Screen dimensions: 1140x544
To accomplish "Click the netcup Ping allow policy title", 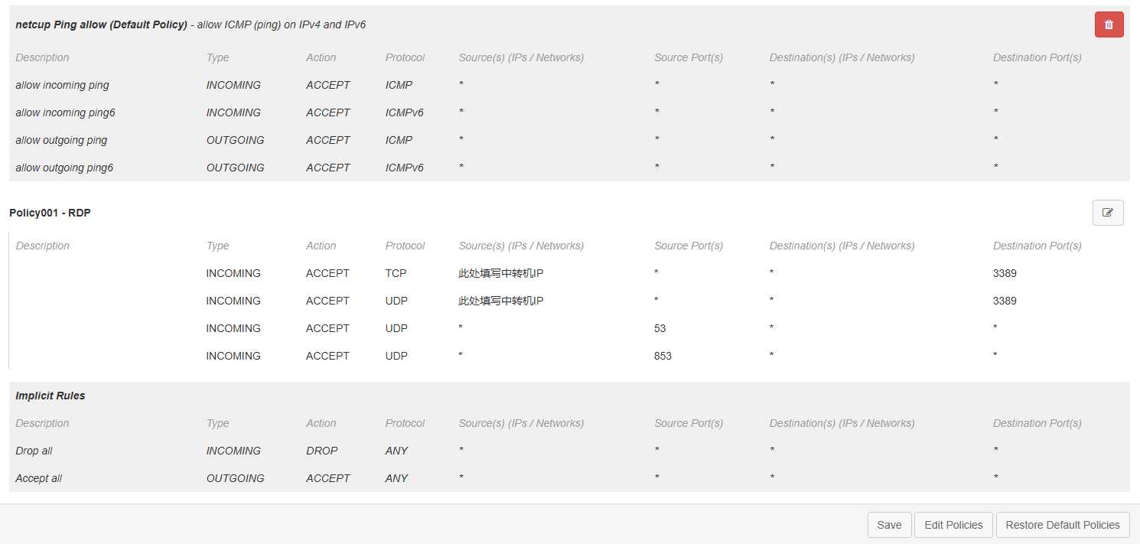I will (x=101, y=24).
